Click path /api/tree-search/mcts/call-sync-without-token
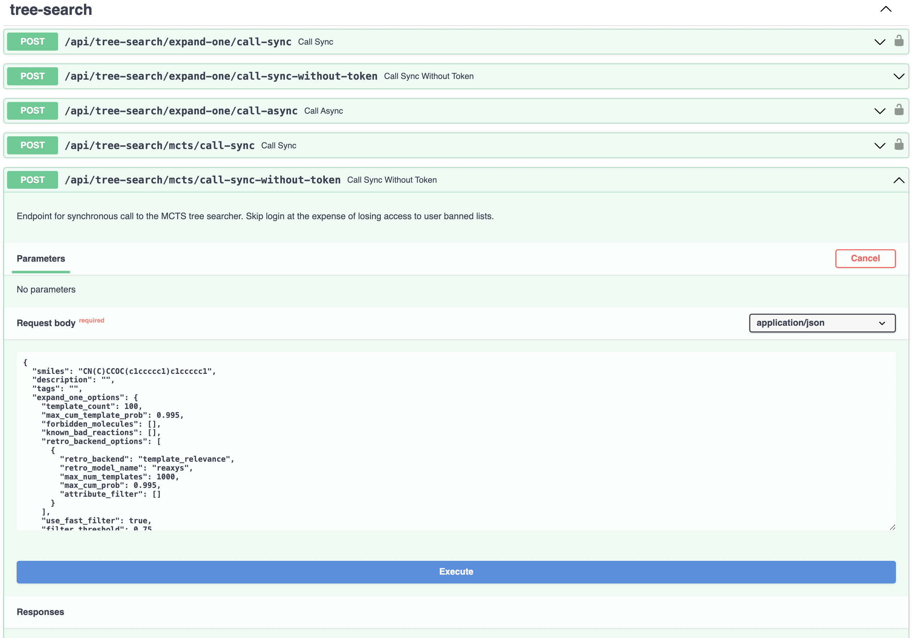Screen dimensions: 914x638 coord(203,180)
